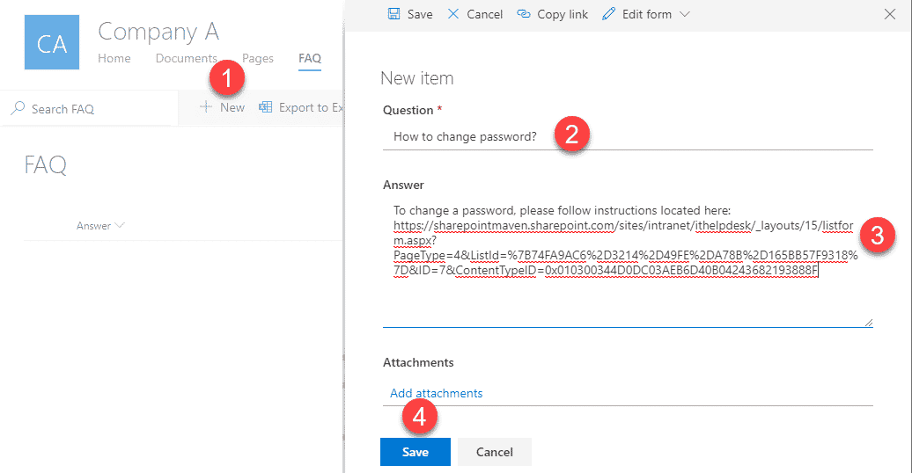This screenshot has height=473, width=912.
Task: Click into the Answer text area
Action: coord(628,264)
